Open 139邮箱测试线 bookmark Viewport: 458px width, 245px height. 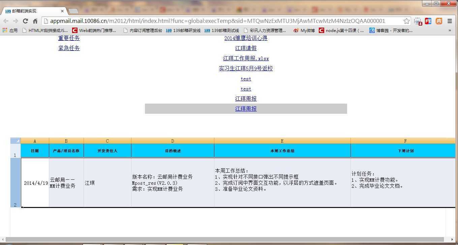point(221,30)
